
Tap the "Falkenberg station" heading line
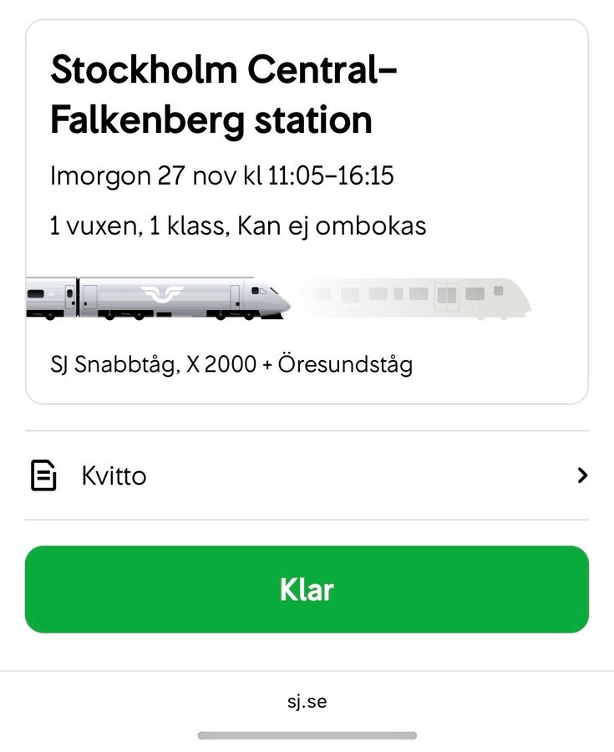(211, 120)
